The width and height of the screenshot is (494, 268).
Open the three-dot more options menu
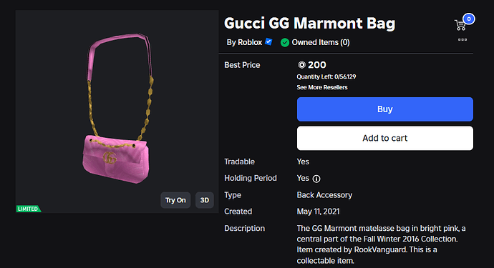tap(462, 39)
